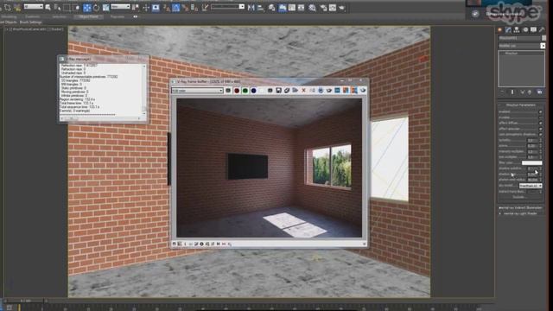Show green channel in V-Ray frame buffer
This screenshot has width=553, height=311.
pyautogui.click(x=245, y=91)
